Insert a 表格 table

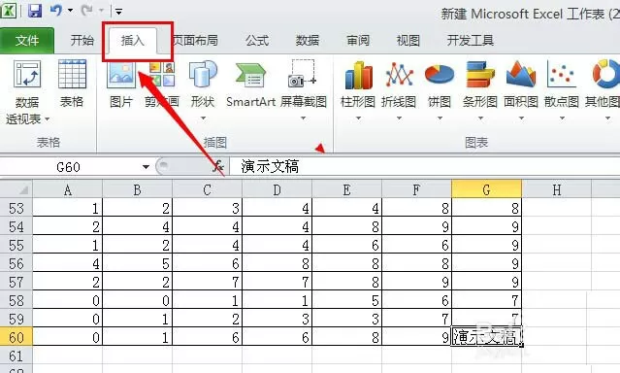pos(72,84)
